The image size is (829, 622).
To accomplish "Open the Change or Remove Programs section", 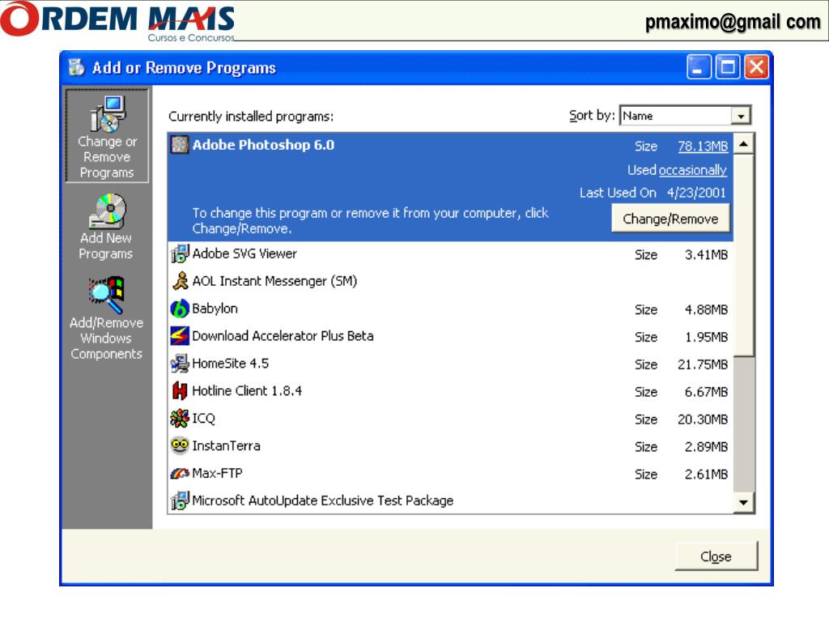I will coord(107,136).
